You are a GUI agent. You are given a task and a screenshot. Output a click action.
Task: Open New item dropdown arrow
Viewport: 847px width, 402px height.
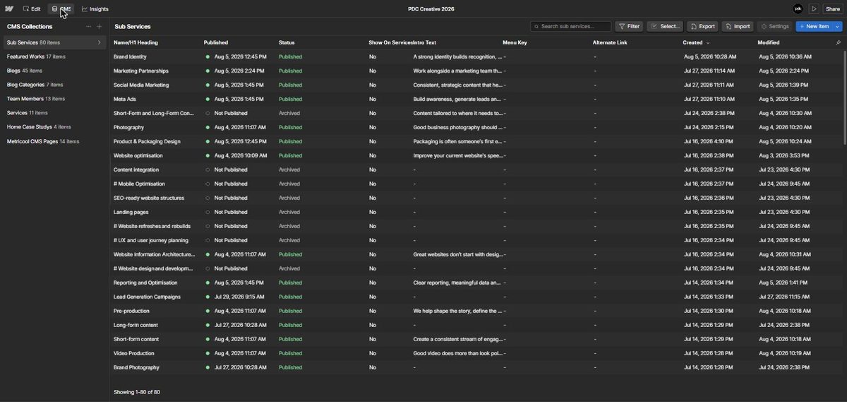pos(838,26)
